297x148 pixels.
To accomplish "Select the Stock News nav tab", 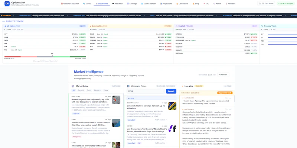I will click(102, 4).
